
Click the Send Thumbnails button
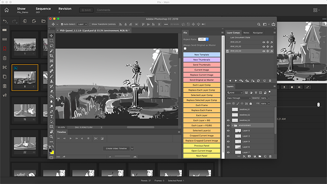pyautogui.click(x=201, y=65)
